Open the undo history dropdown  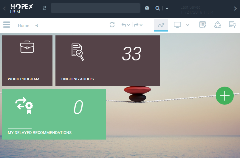[x=128, y=25]
